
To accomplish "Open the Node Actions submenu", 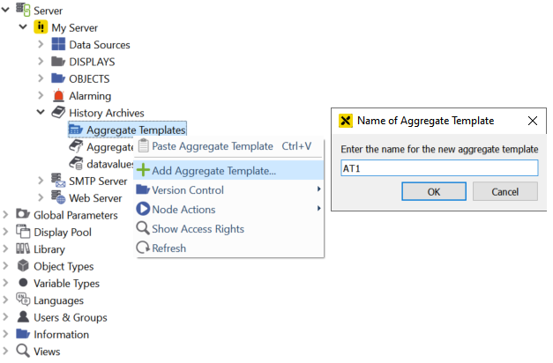I will (228, 210).
